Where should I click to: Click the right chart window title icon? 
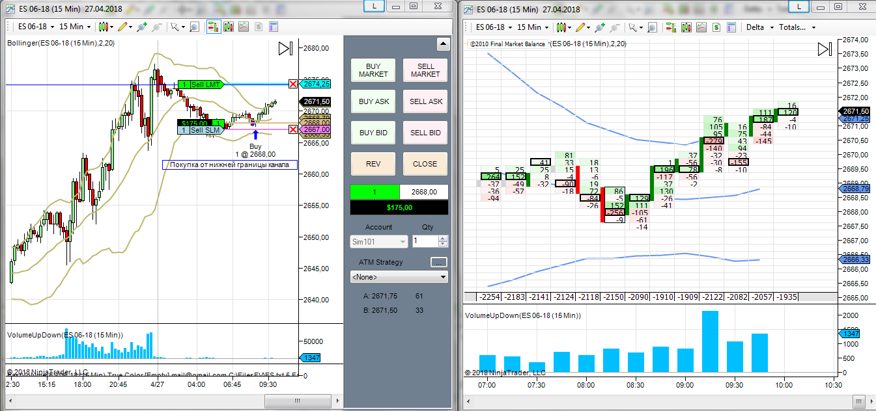click(x=468, y=9)
